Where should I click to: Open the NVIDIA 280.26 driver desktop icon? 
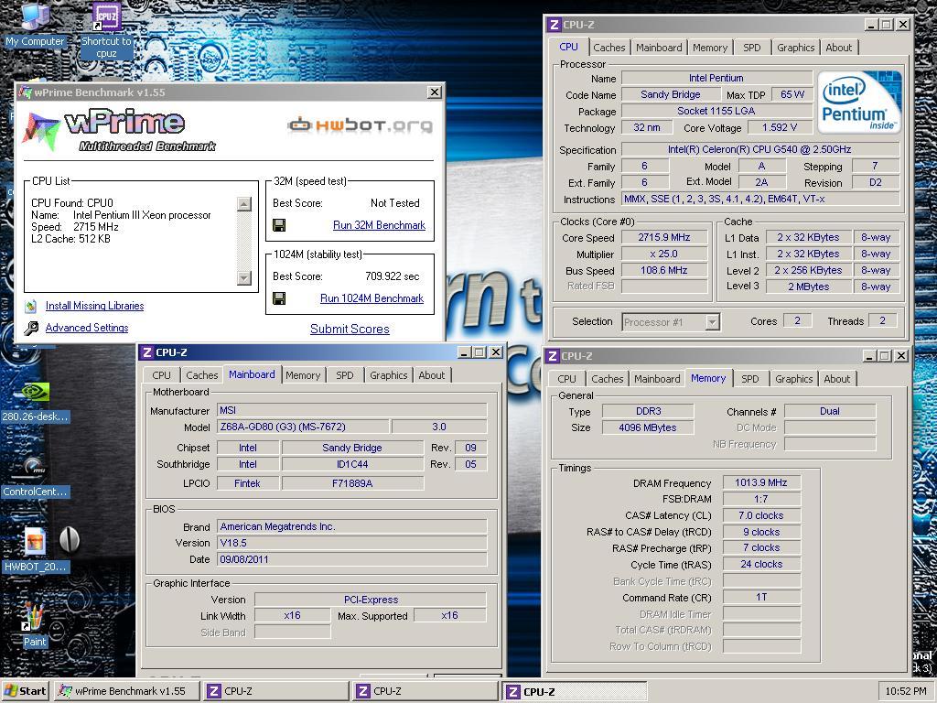[x=35, y=403]
